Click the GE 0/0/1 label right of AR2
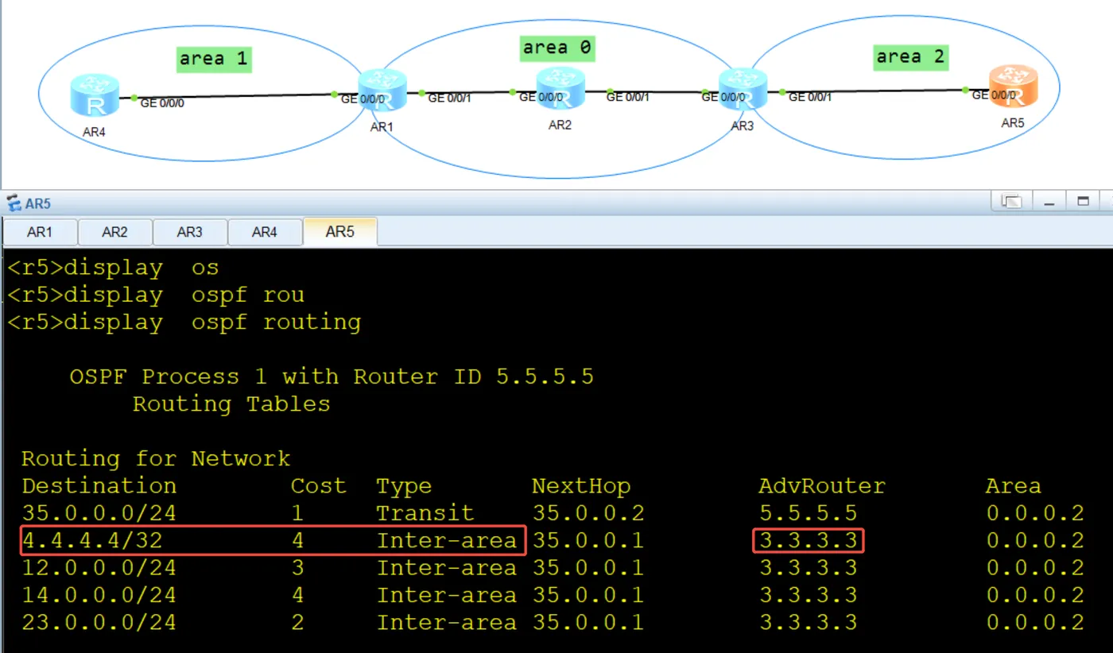Screen dimensions: 1113x653 pos(628,97)
